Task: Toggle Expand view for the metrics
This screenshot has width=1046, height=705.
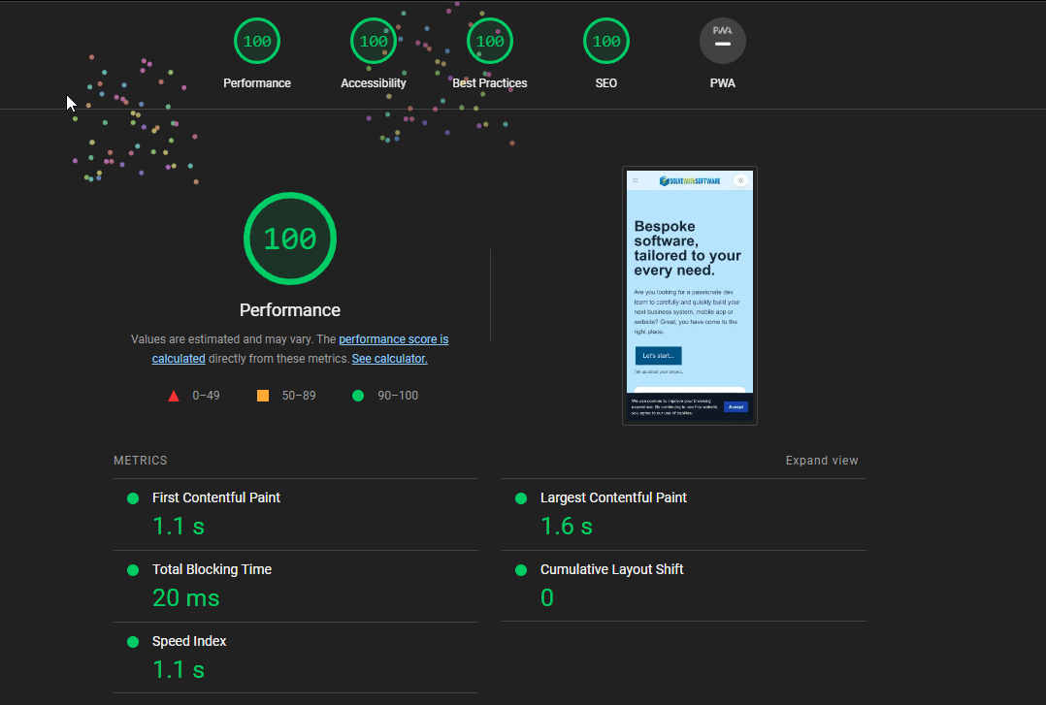Action: 822,461
